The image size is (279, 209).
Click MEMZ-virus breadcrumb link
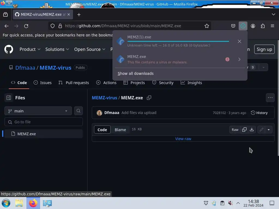[104, 98]
